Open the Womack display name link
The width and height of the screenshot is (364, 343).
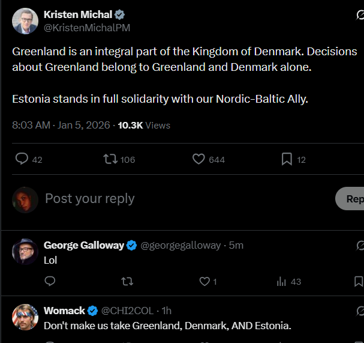click(x=64, y=311)
